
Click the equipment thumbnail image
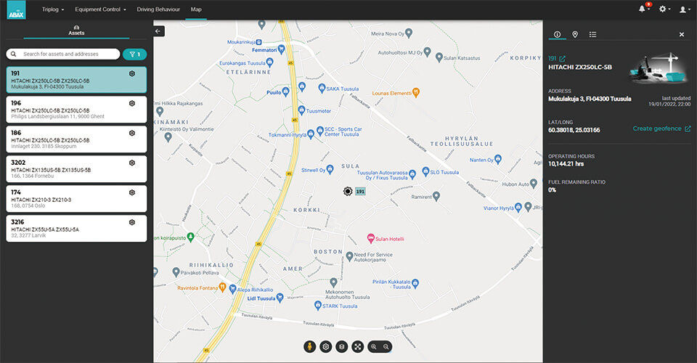(x=659, y=68)
